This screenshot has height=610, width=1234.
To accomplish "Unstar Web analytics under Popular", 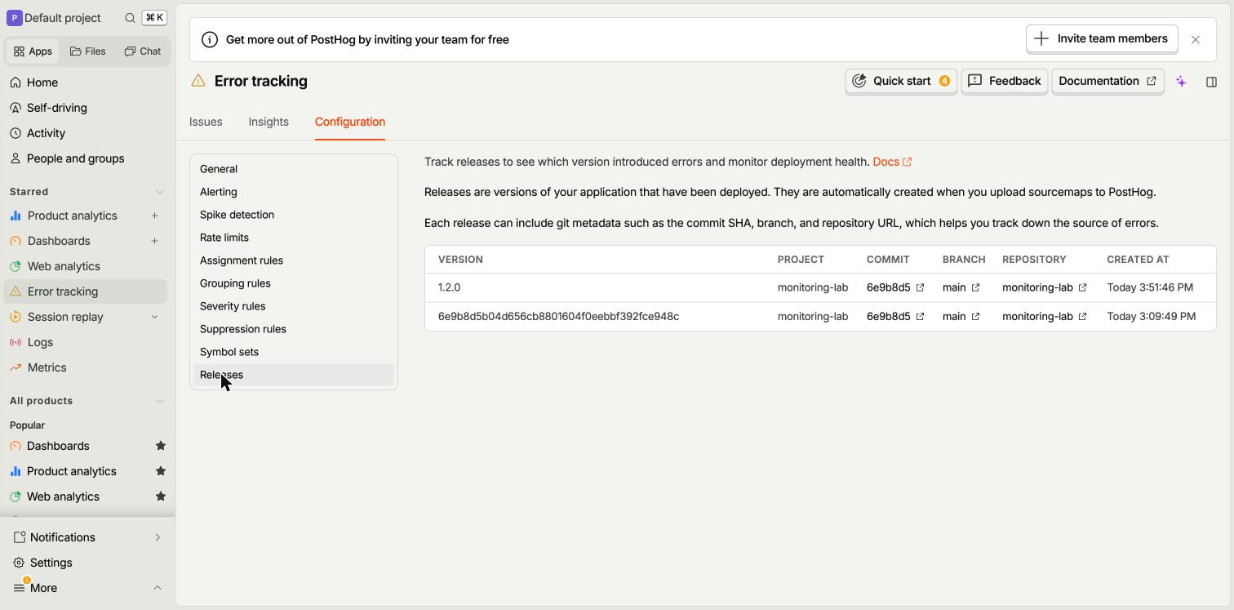I will pos(161,496).
